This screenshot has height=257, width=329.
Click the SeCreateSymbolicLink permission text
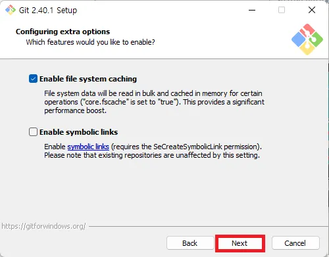coord(186,147)
